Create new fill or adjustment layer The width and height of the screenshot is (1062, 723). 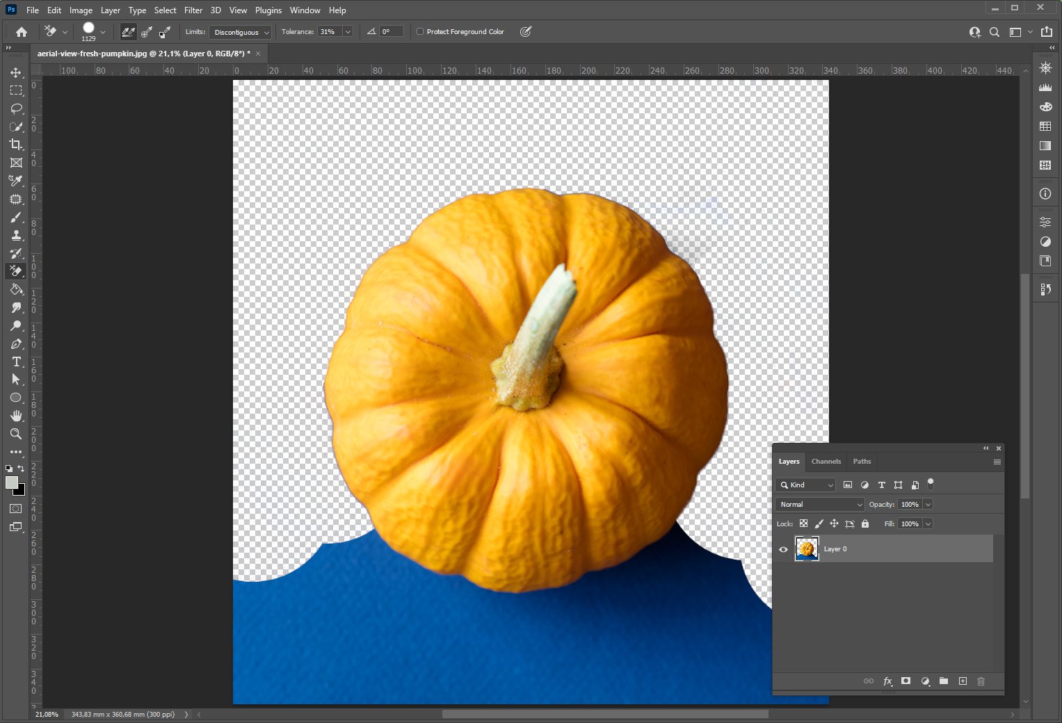925,681
